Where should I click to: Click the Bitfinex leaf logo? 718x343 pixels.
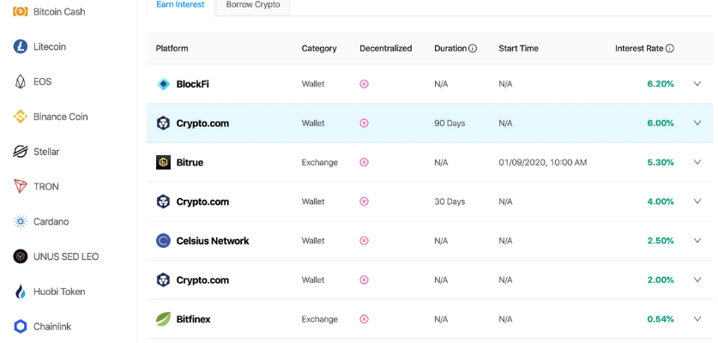click(x=164, y=319)
